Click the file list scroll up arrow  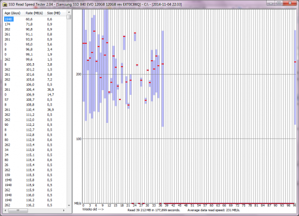coord(69,12)
